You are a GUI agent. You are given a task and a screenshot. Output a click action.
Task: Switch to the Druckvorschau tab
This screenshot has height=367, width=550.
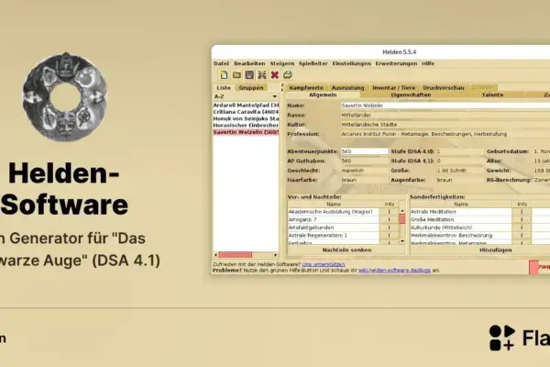(x=444, y=88)
